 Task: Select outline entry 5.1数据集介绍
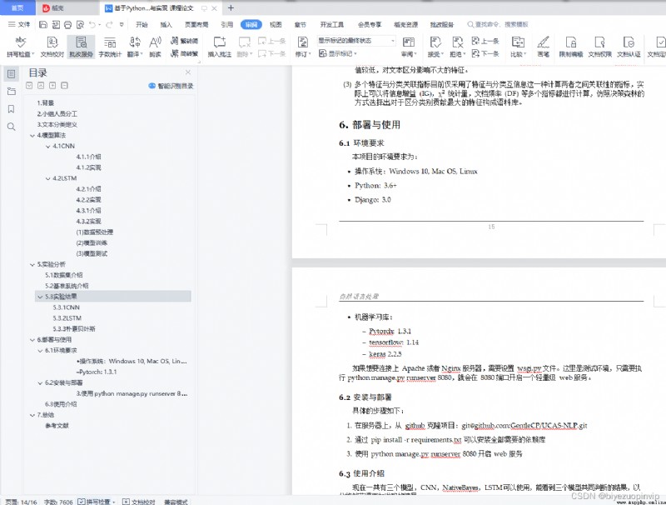[64, 275]
